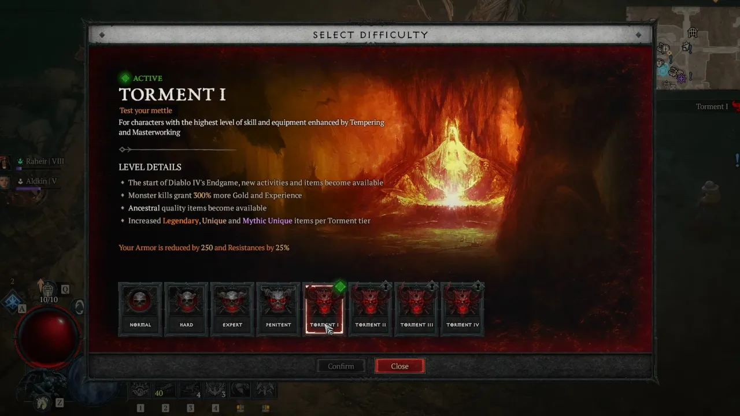Click the 'LEVEL DETAILS' header
This screenshot has height=416, width=740.
click(150, 167)
